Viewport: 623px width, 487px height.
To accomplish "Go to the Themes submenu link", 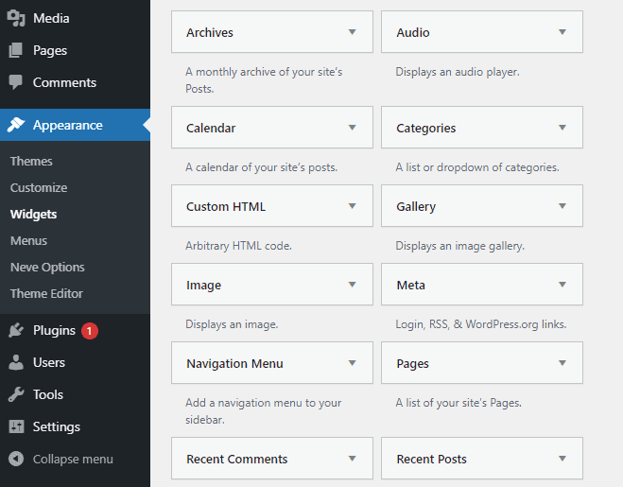I will (31, 161).
